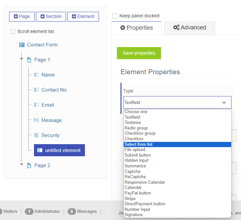The image size is (241, 220).
Task: Switch to the Advanced tab
Action: [190, 28]
